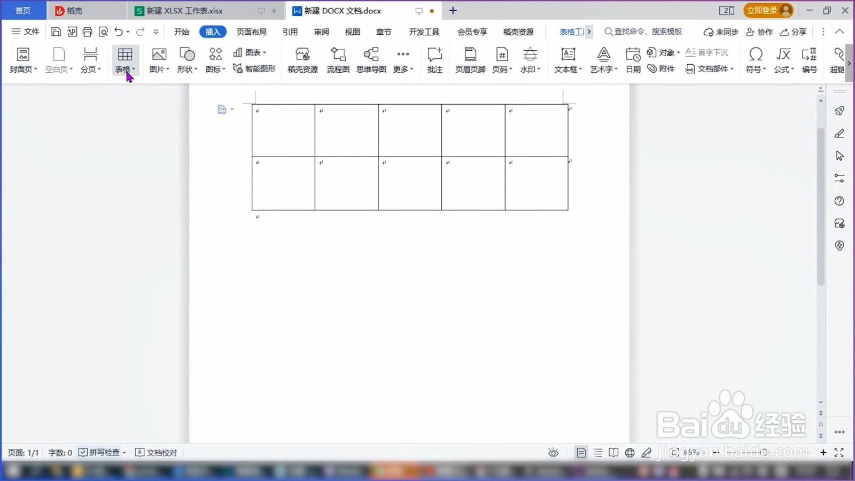Insert a picture with 图片
This screenshot has height=481, width=855.
click(x=159, y=60)
